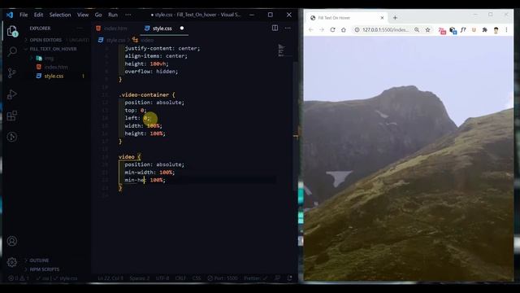Open the Chrome three-dot menu
This screenshot has height=293, width=520.
[x=506, y=30]
